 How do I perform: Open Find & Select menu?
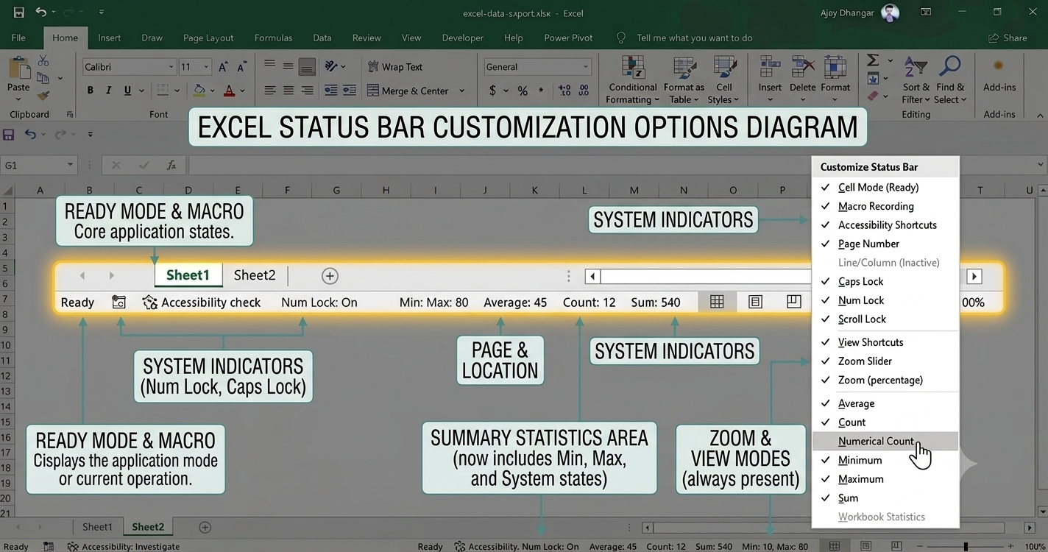point(950,79)
